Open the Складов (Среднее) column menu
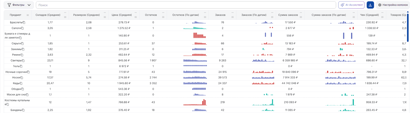 65,17
